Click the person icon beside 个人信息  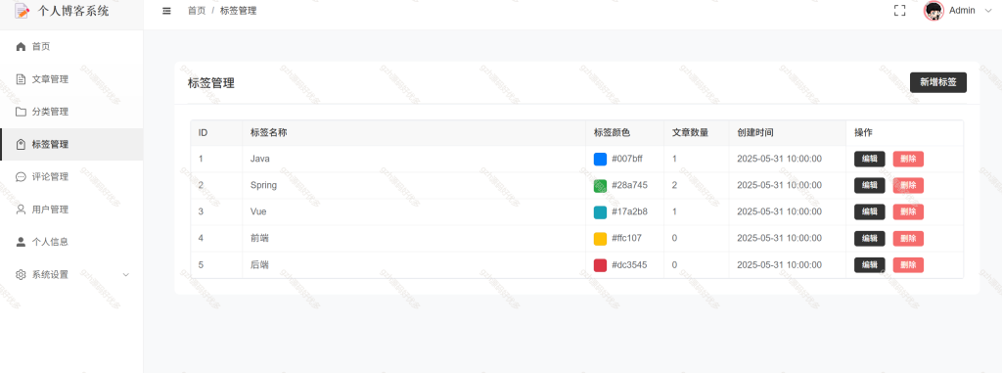click(x=22, y=242)
